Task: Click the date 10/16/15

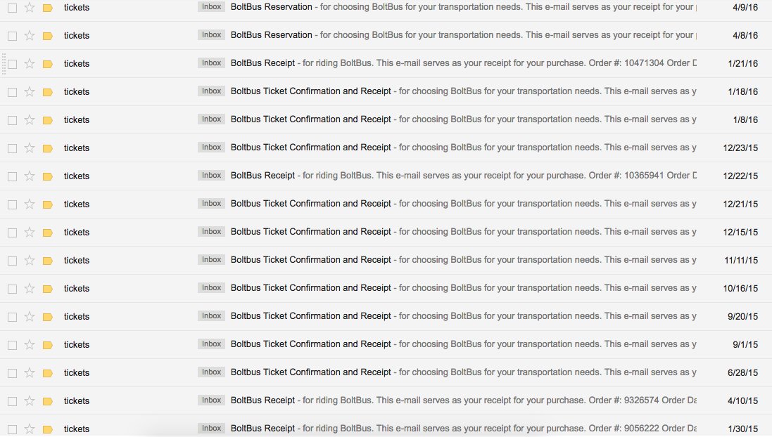Action: click(x=740, y=289)
